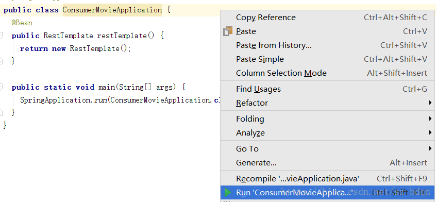Expand the Folding submenu arrow
This screenshot has height=202, width=436.
(x=430, y=119)
